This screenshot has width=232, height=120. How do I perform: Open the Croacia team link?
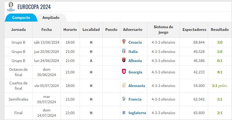[135, 42]
